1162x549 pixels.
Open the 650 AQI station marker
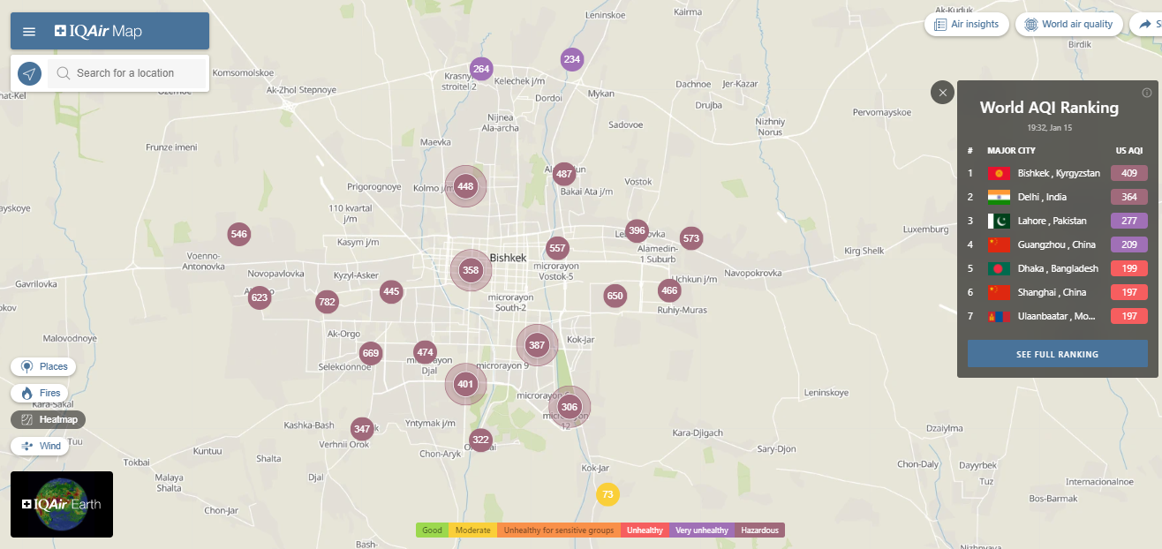pyautogui.click(x=615, y=296)
